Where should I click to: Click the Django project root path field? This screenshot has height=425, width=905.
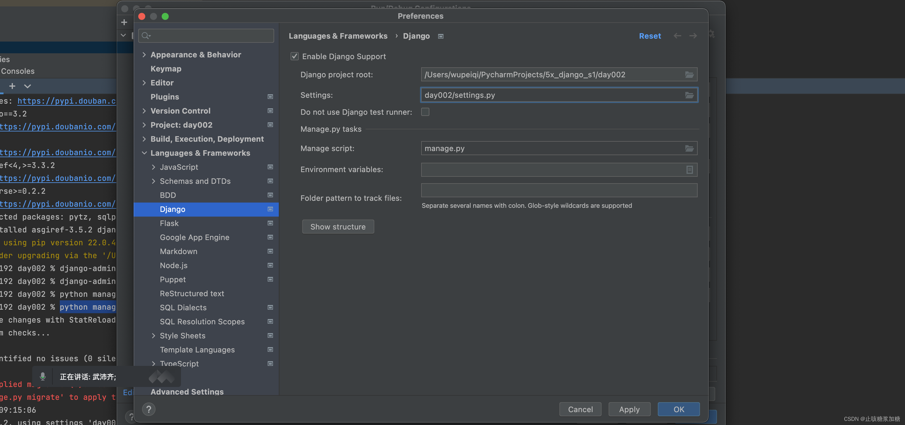(559, 74)
